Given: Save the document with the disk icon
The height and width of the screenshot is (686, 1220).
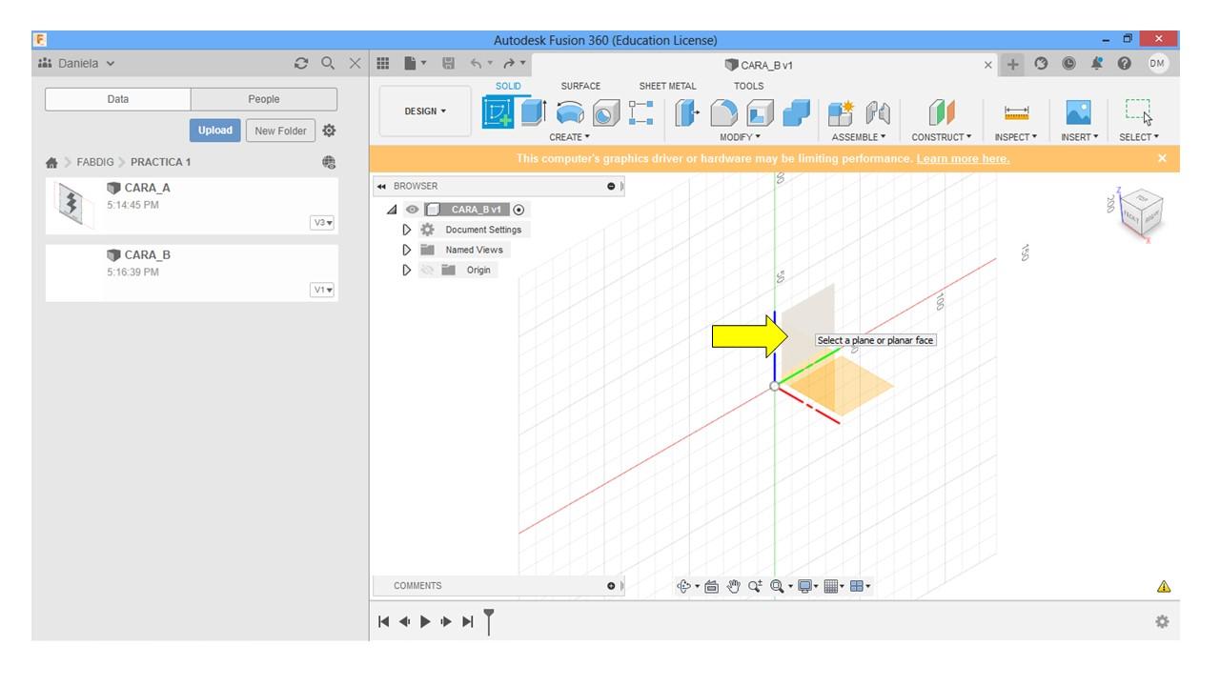Looking at the screenshot, I should pos(449,64).
